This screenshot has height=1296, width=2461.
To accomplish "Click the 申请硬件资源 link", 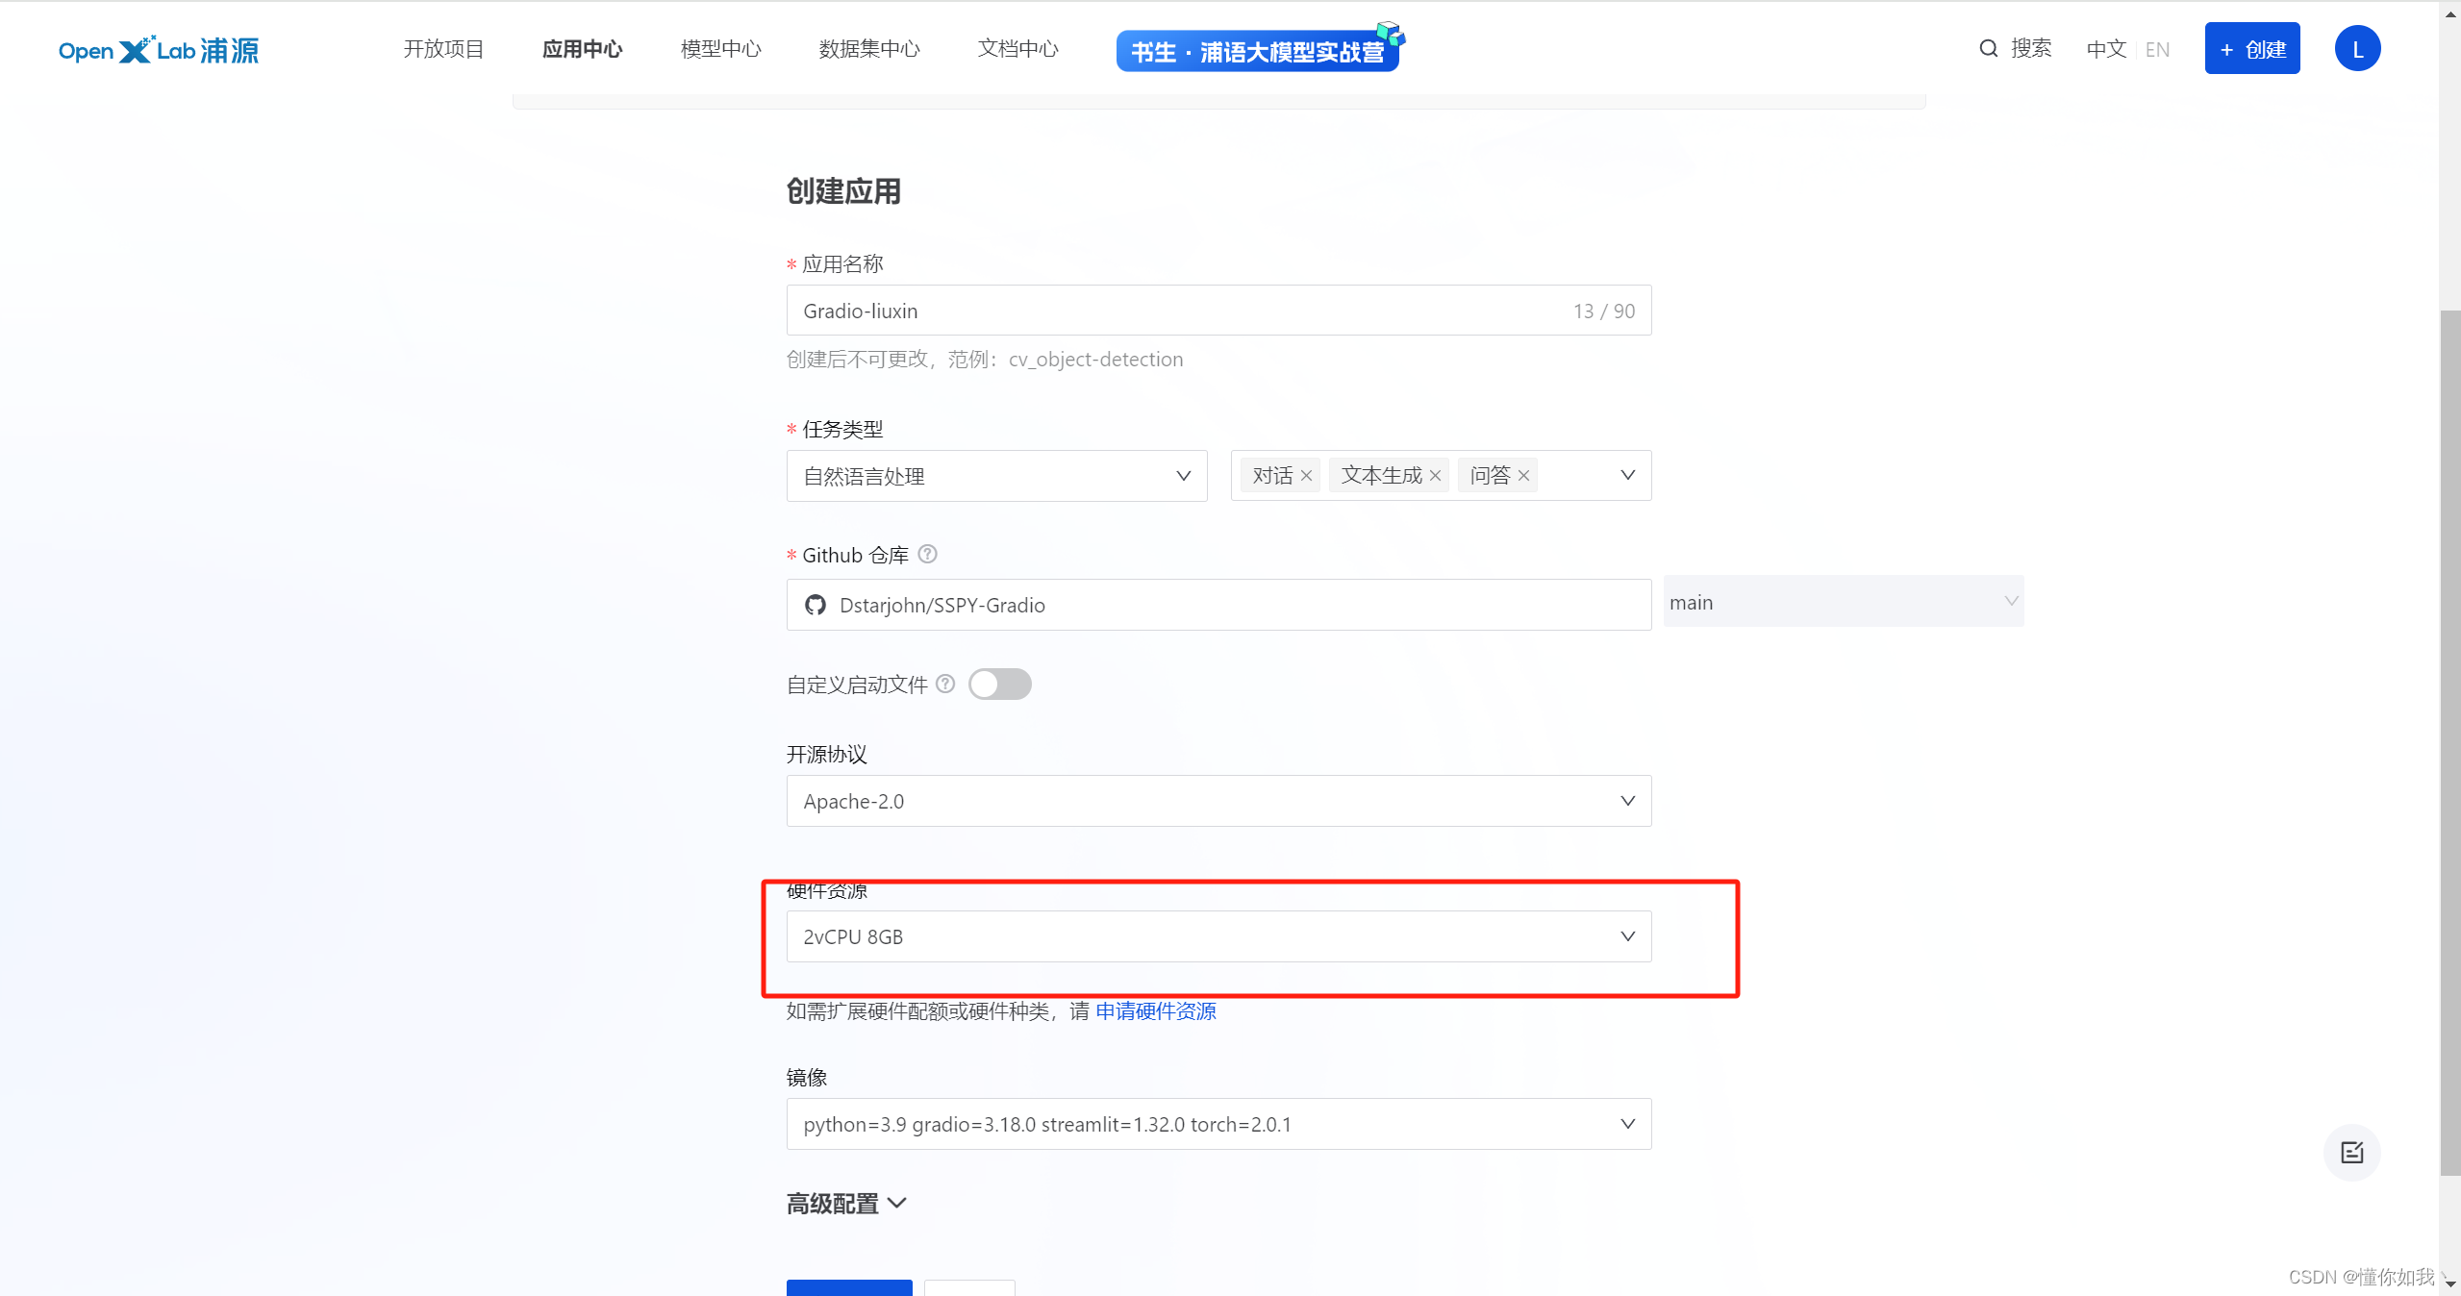I will pos(1156,1010).
